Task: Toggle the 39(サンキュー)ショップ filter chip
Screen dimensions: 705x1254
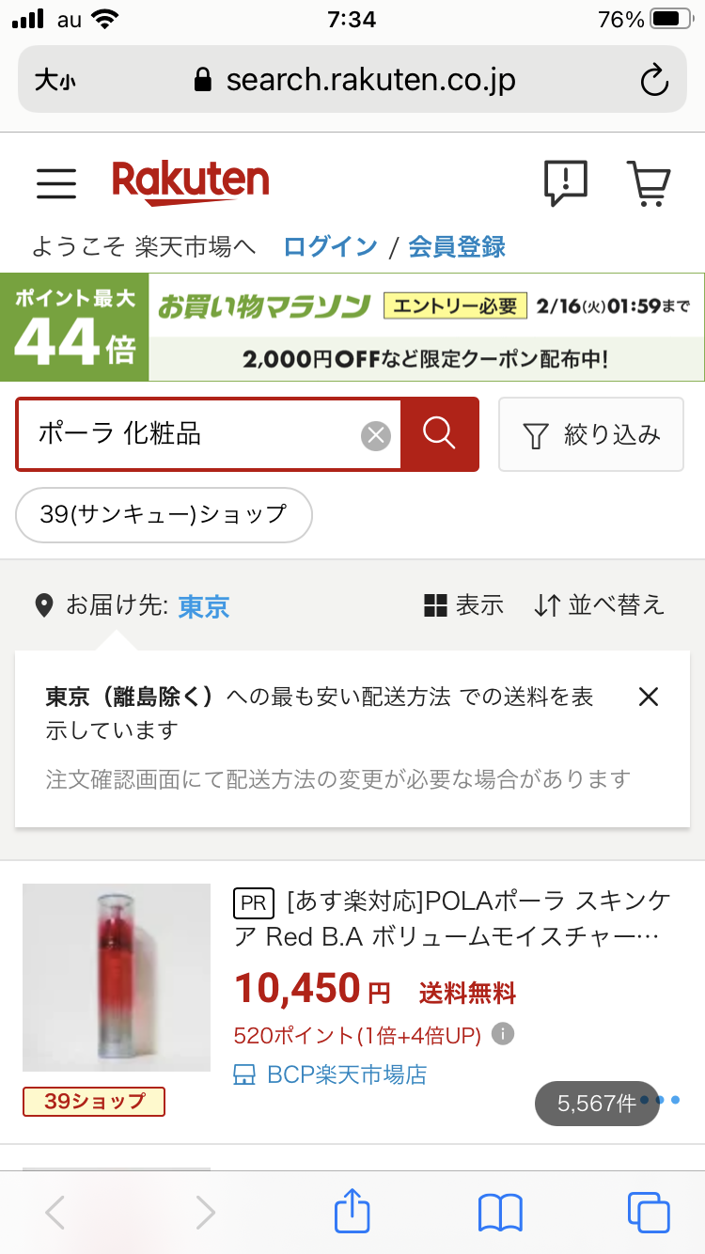Action: click(x=164, y=515)
